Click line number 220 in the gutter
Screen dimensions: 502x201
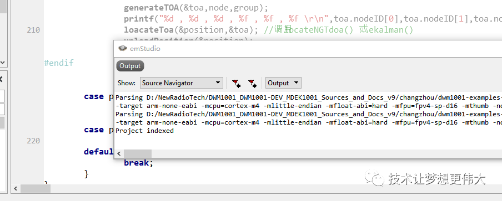pos(34,141)
